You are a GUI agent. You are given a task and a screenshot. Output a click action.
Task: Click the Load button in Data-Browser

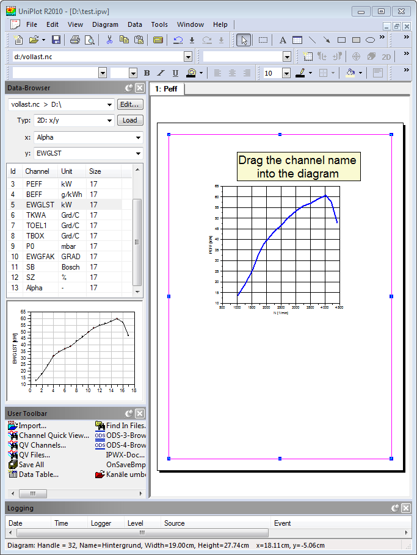[130, 120]
